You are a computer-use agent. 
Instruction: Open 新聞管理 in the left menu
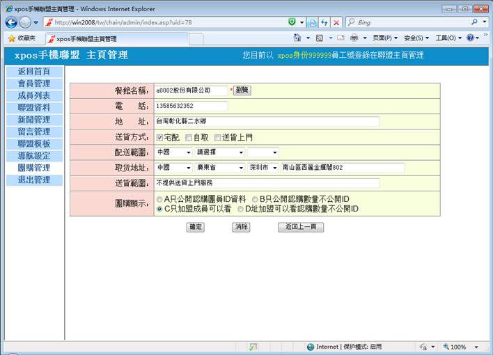[33, 120]
